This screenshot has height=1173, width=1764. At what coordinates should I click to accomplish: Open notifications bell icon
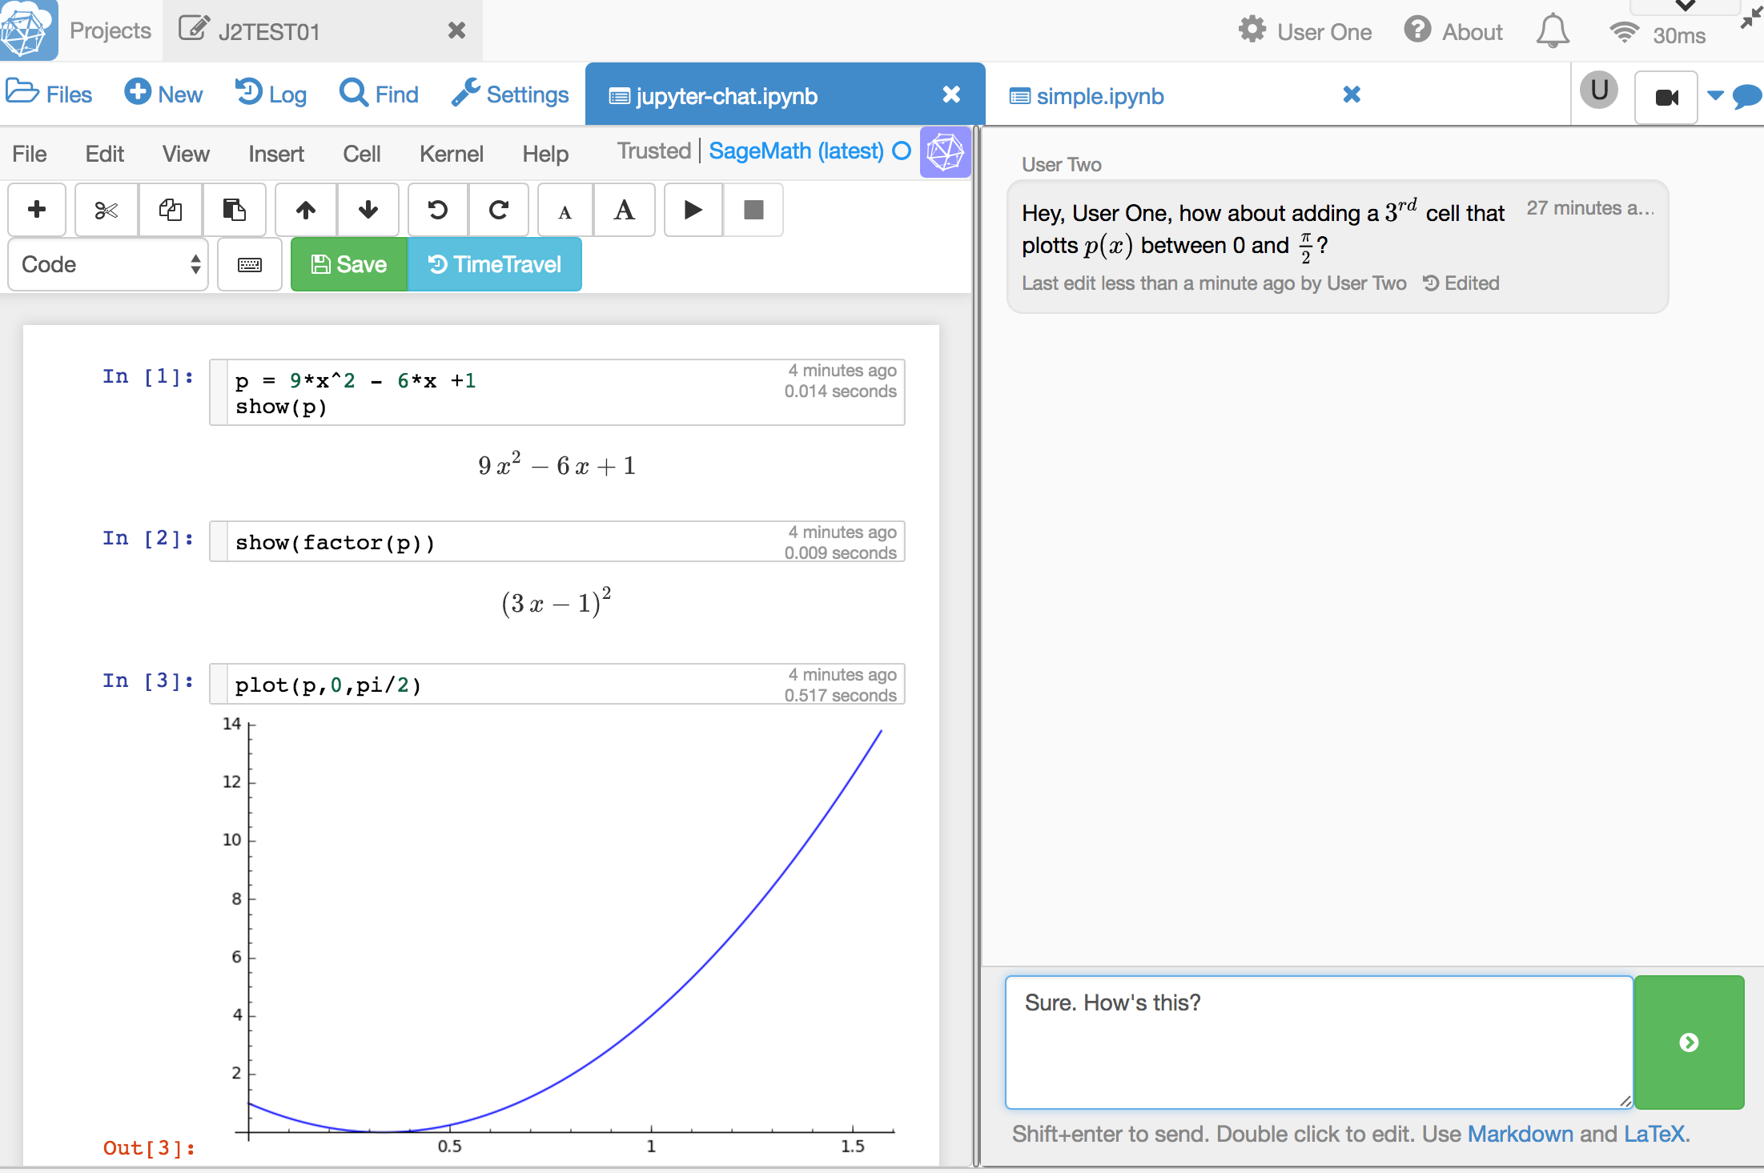[x=1552, y=32]
